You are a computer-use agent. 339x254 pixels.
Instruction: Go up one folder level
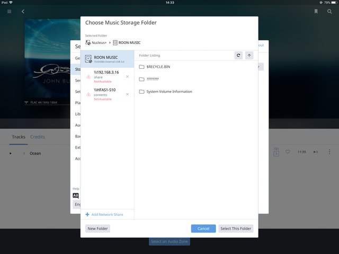(249, 55)
